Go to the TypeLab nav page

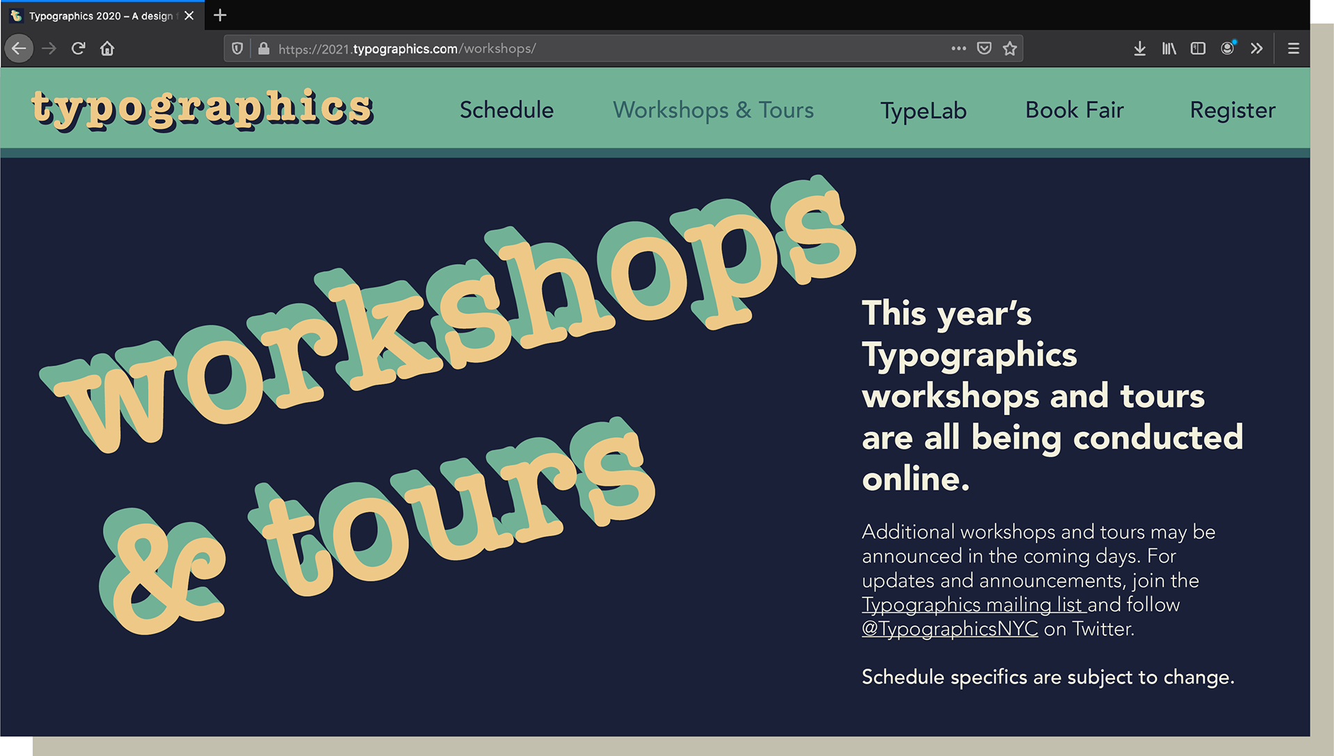pyautogui.click(x=923, y=110)
